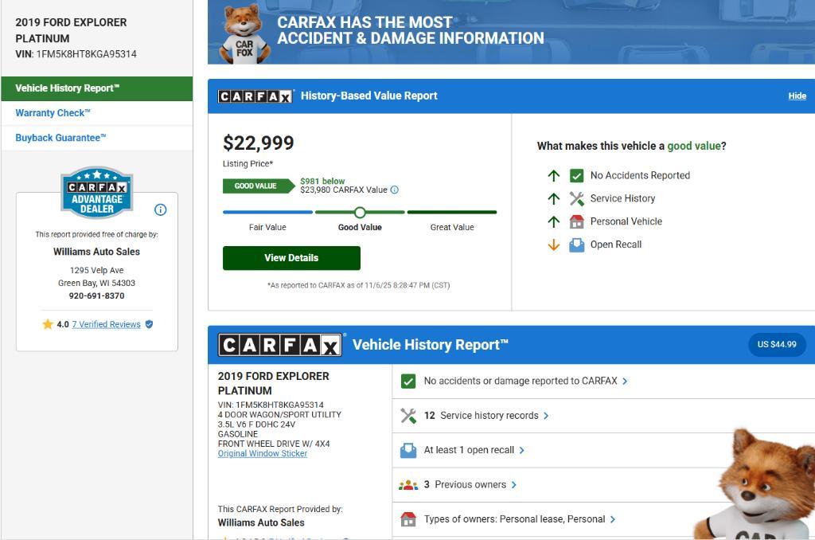Expand the At least 1 open recall row

tap(474, 450)
